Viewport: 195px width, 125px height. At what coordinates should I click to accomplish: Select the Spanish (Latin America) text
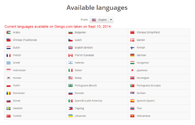click(x=88, y=101)
